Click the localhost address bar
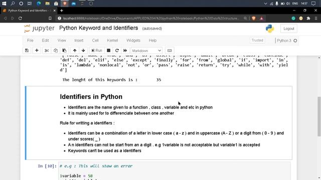 tap(151, 18)
